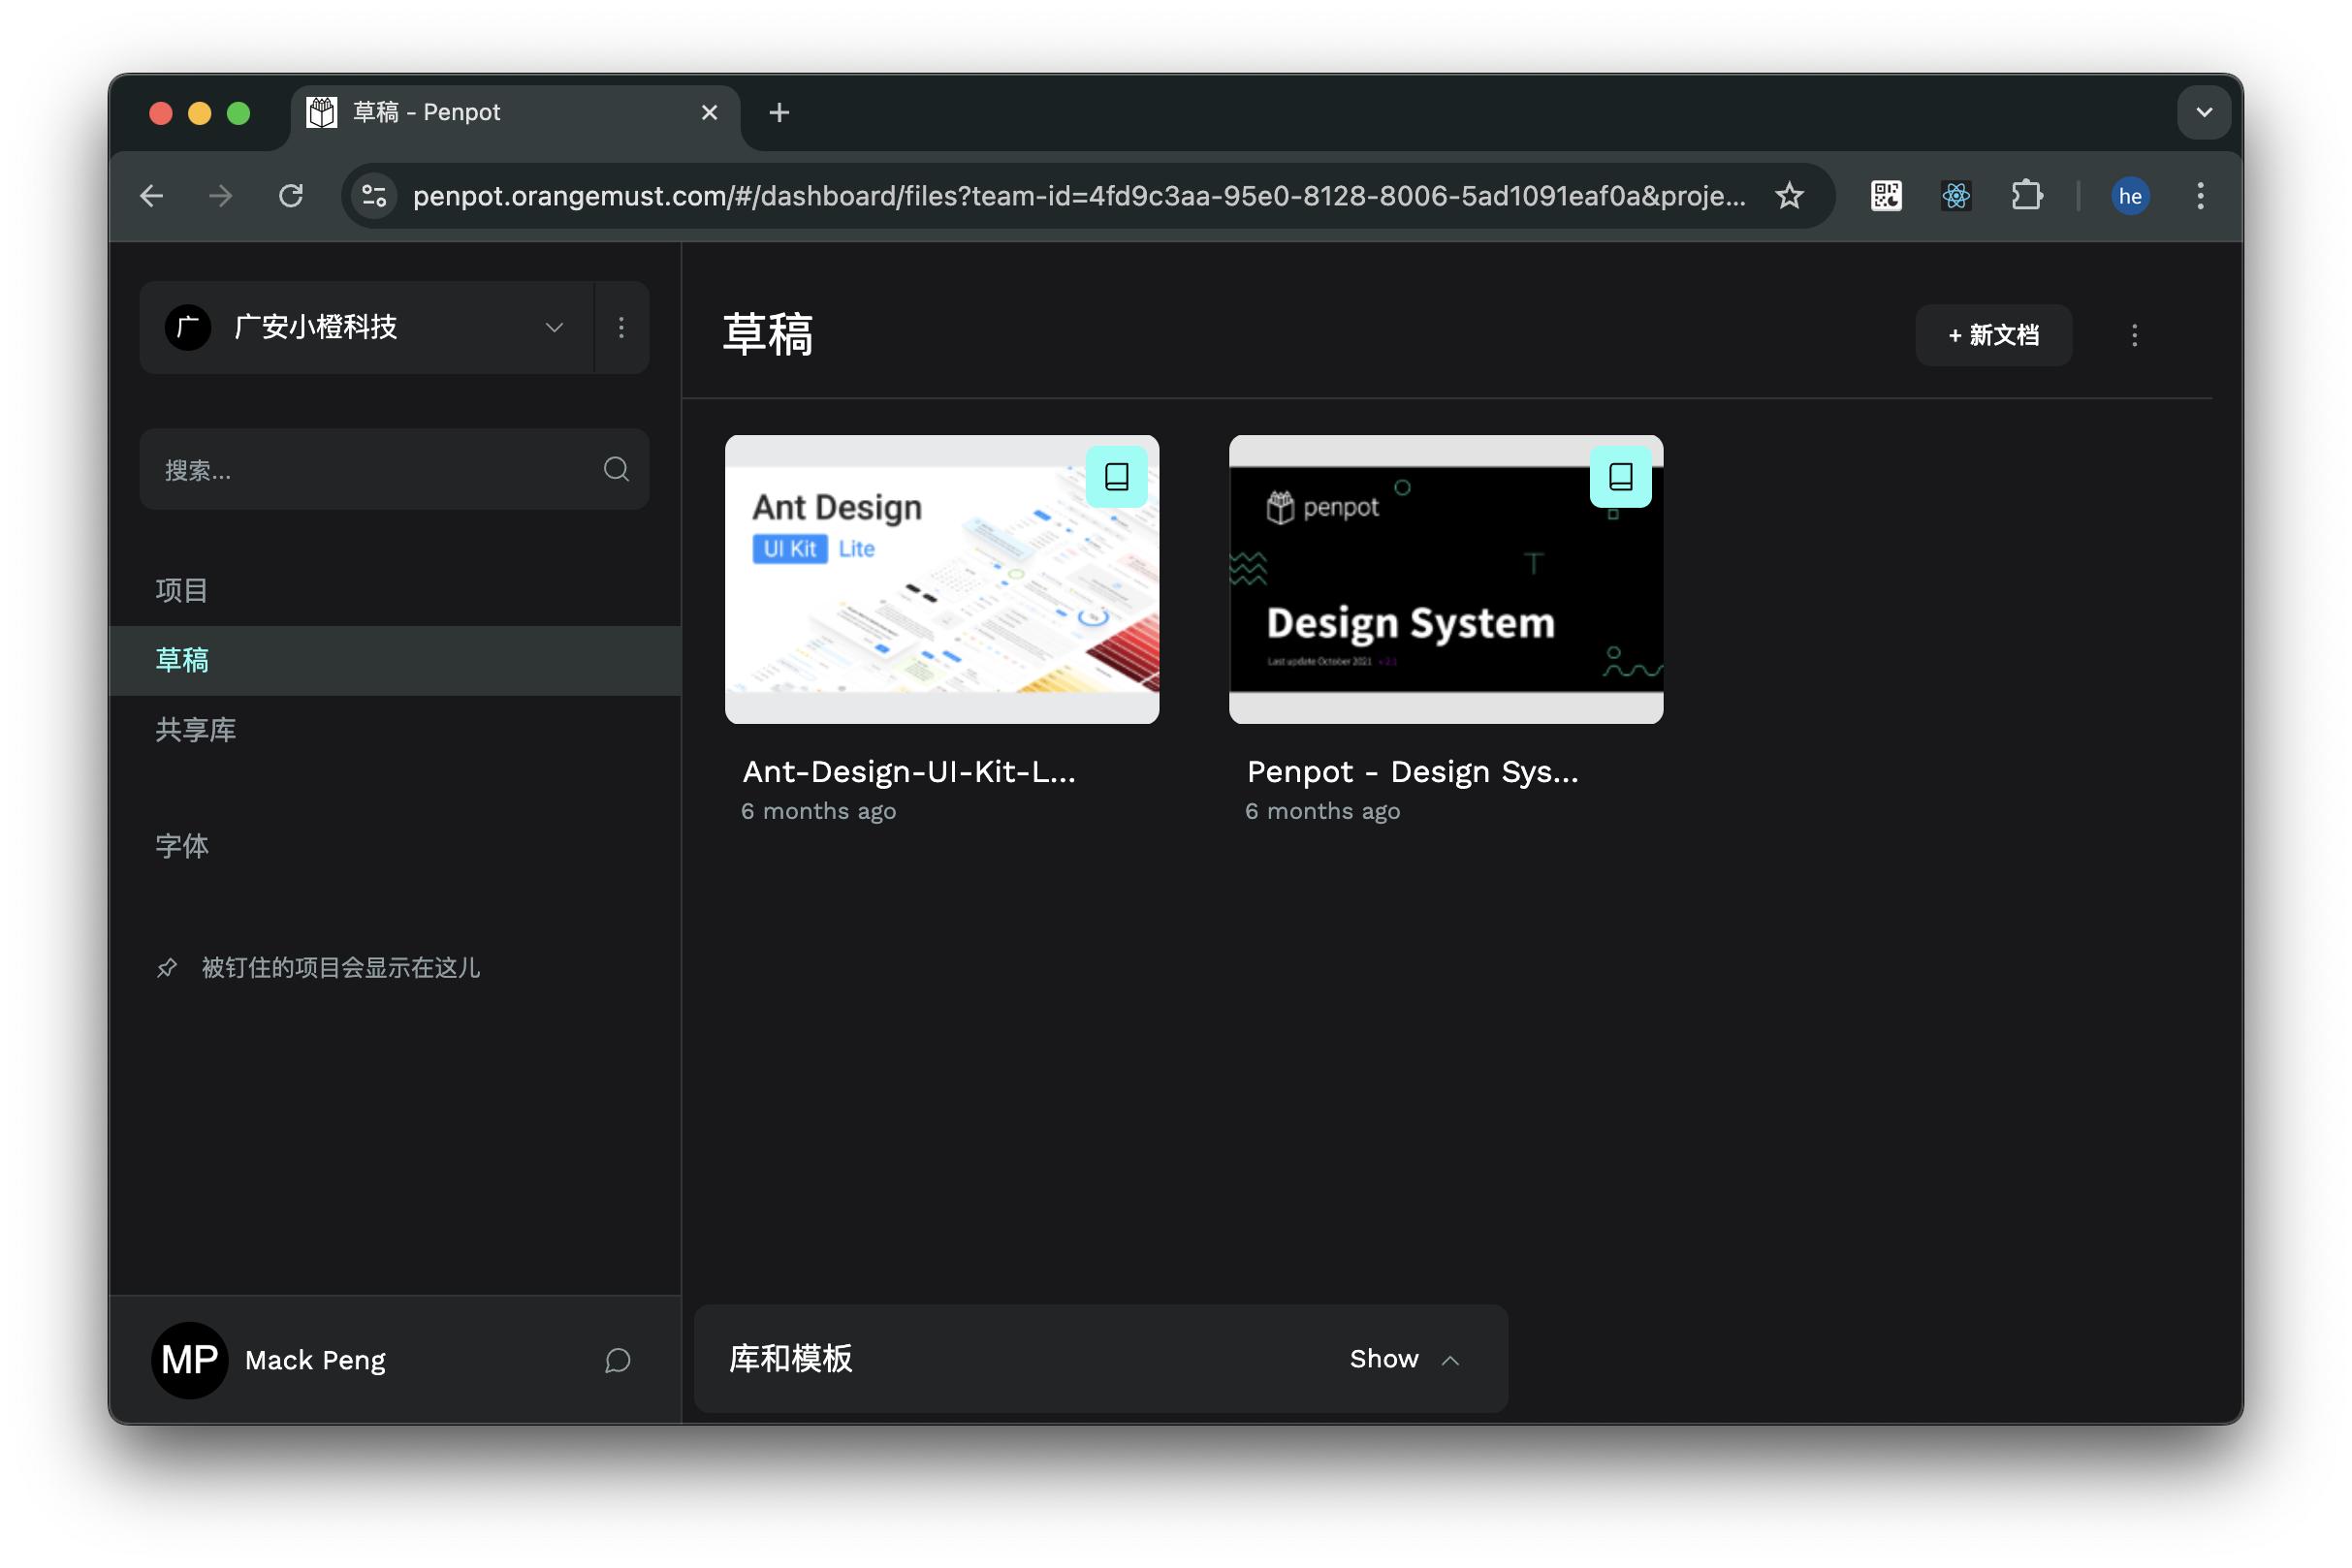
Task: Click the library badge on Penpot Design System file
Action: tap(1620, 477)
